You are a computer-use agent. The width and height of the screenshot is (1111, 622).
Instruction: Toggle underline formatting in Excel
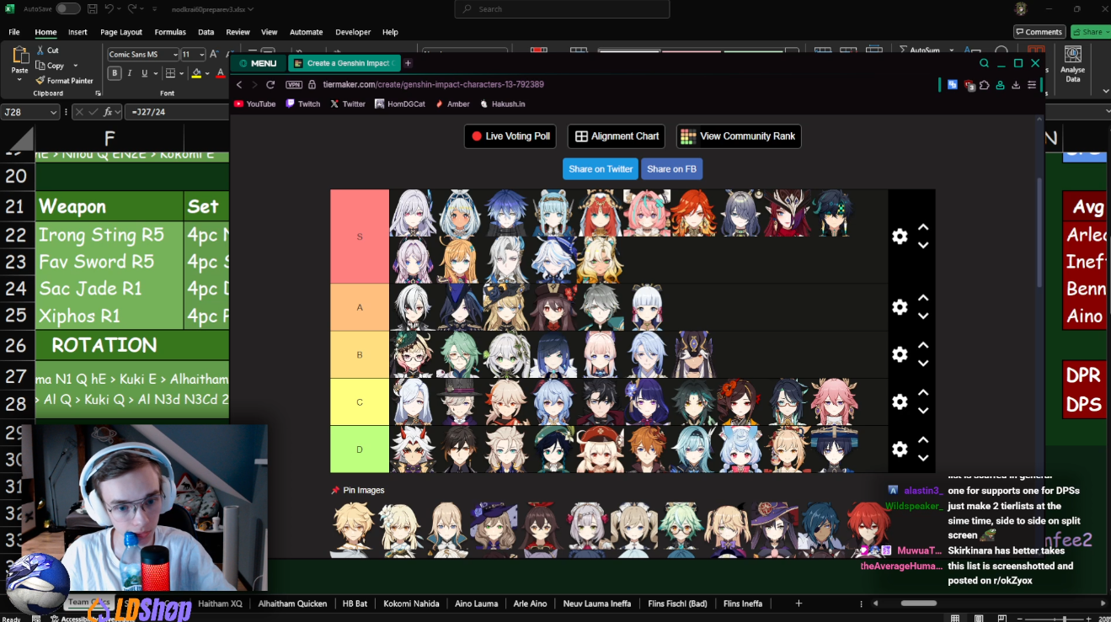click(x=144, y=73)
